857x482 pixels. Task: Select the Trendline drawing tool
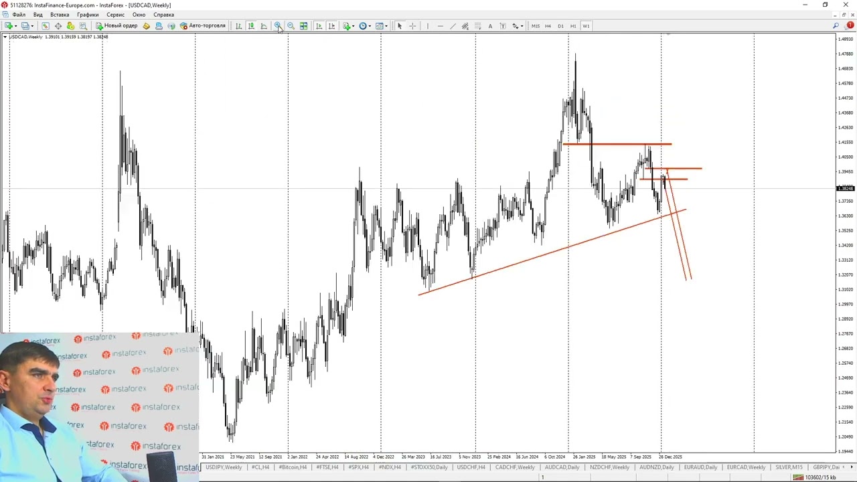[453, 26]
